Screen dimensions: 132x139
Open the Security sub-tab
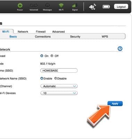point(75,36)
